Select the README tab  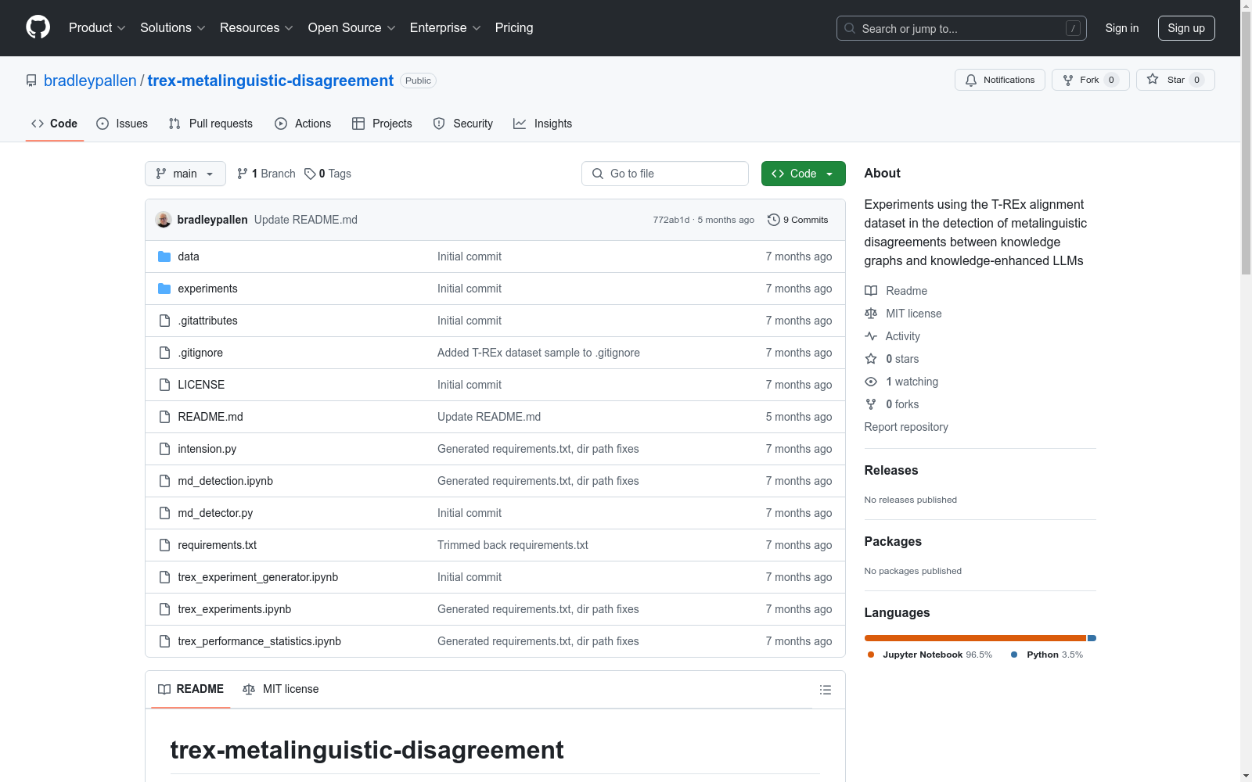(191, 689)
